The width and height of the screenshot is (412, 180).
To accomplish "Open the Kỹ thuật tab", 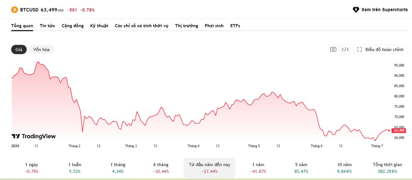I will click(x=99, y=26).
